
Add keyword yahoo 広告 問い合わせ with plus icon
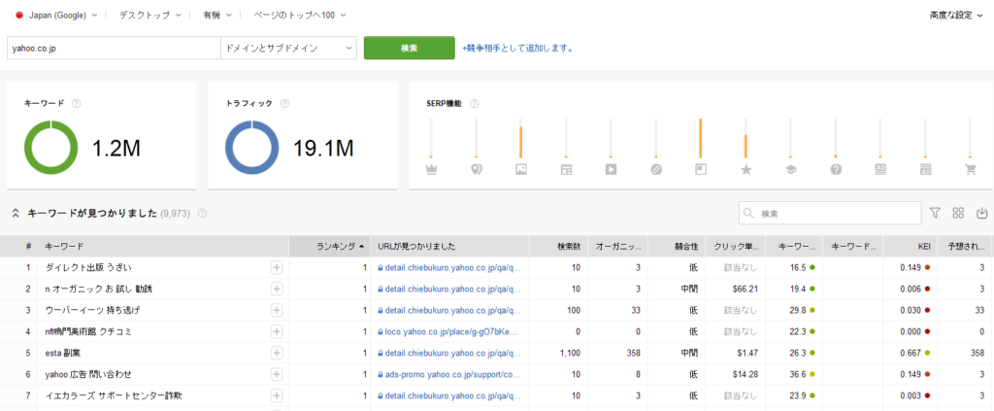[x=277, y=374]
